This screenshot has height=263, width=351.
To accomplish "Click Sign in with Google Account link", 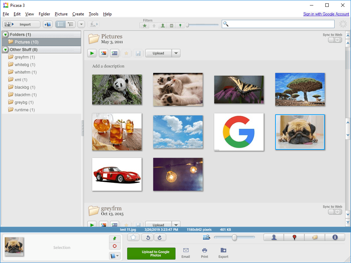I will pyautogui.click(x=326, y=14).
